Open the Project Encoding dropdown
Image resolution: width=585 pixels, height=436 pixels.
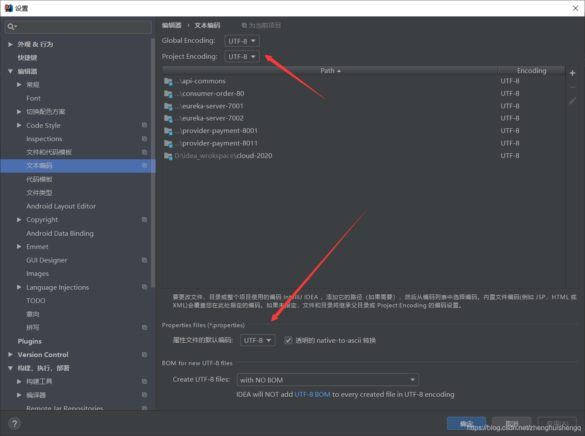(242, 57)
